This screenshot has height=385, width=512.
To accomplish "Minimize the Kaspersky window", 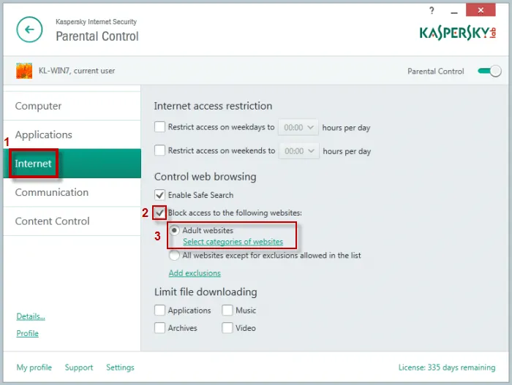I will (x=454, y=12).
